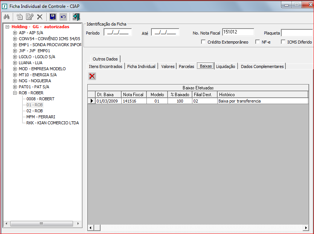Click the save floppy disk icon
Image resolution: width=314 pixels, height=234 pixels.
click(x=53, y=17)
